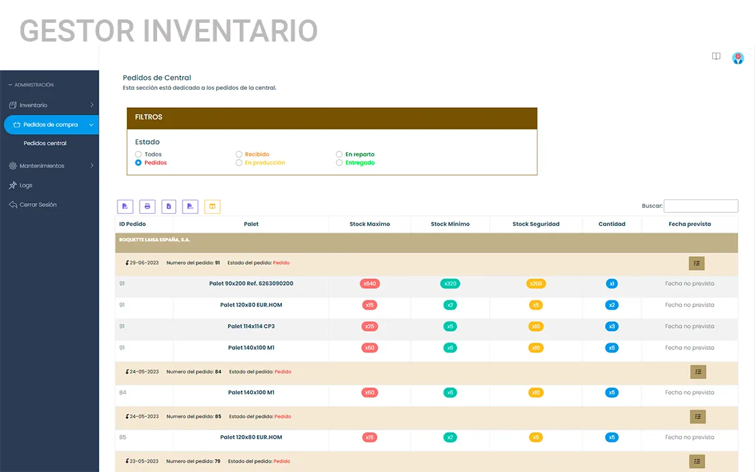This screenshot has height=472, width=755.
Task: Click the 29-06-2023 order date
Action: [144, 263]
